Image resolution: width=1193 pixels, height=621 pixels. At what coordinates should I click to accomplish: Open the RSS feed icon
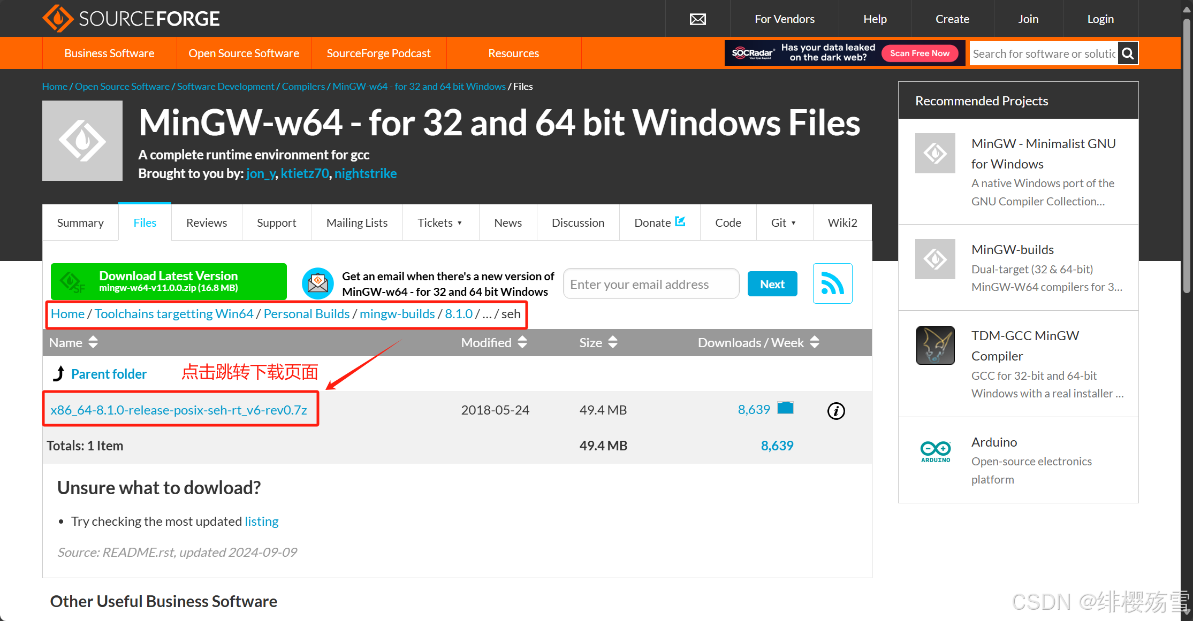click(832, 283)
